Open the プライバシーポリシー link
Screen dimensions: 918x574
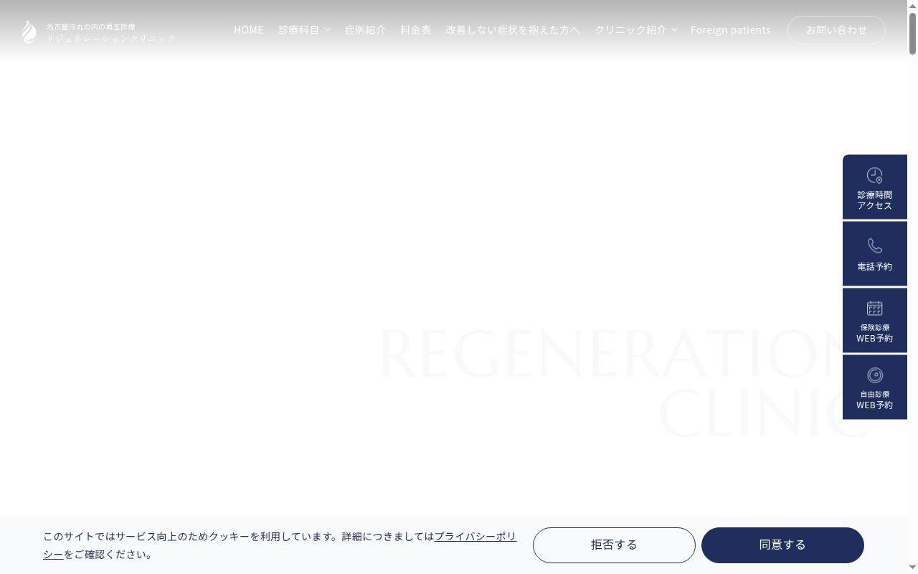tap(475, 536)
